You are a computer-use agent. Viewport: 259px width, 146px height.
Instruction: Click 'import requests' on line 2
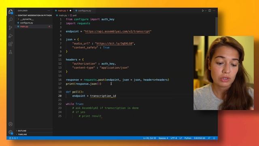(x=78, y=24)
